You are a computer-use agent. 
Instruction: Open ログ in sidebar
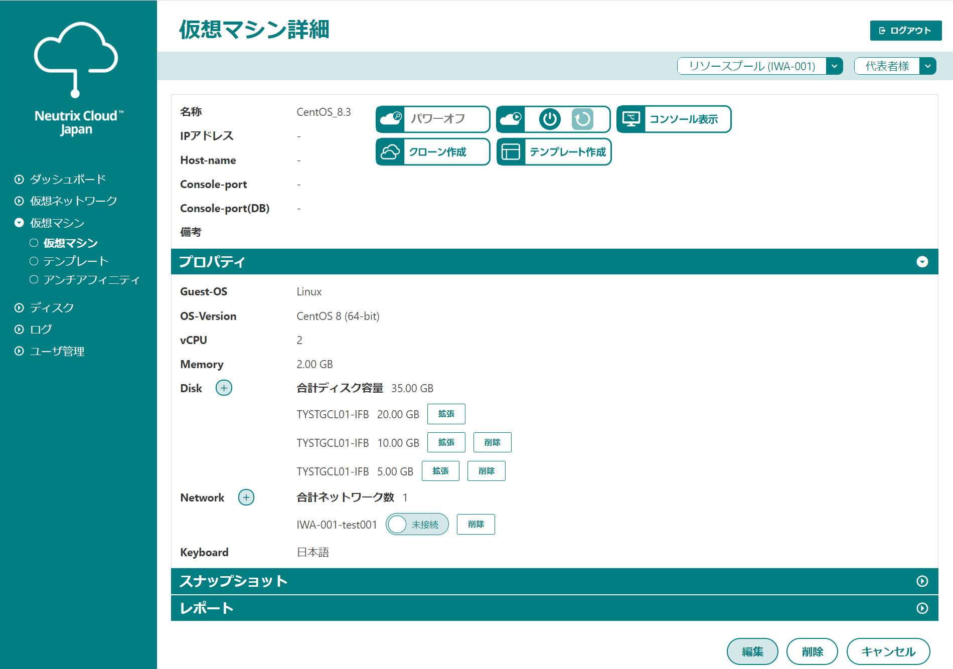(x=41, y=329)
